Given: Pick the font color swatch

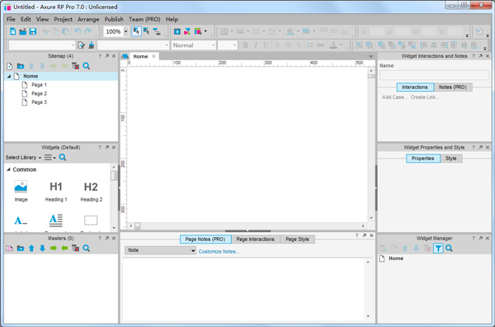Looking at the screenshot, I should tap(333, 45).
